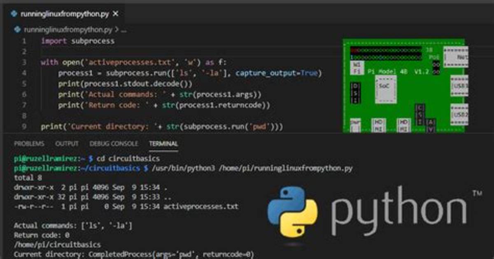Image resolution: width=494 pixels, height=259 pixels.
Task: Click line number 8 in the gutter
Action: coord(24,116)
